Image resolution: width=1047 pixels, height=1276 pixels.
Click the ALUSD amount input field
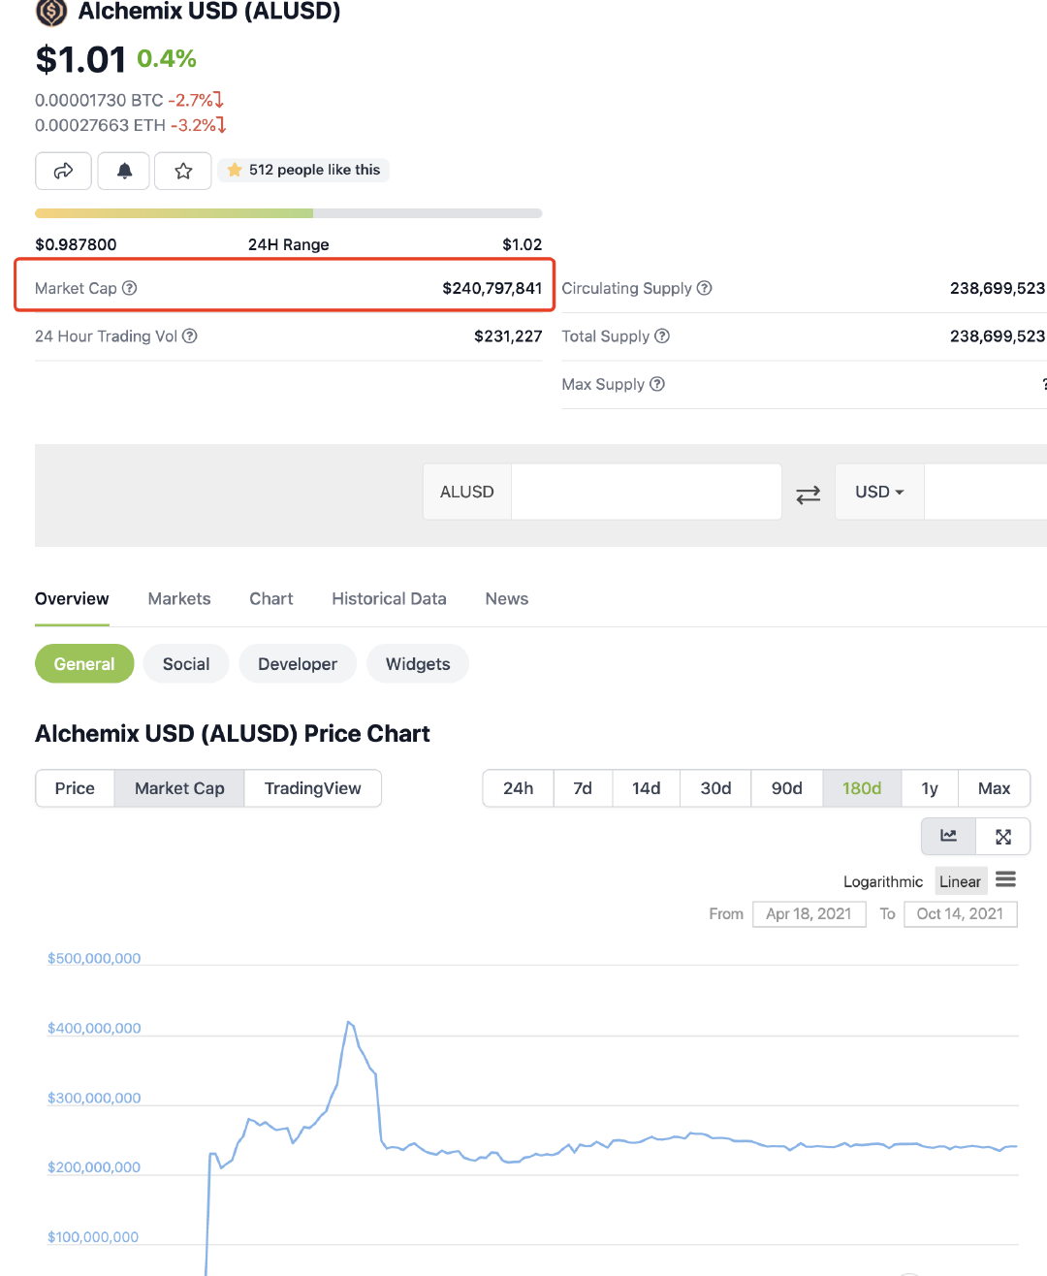point(646,492)
